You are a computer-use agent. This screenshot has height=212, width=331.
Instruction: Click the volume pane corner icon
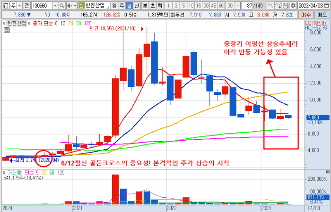328,172
